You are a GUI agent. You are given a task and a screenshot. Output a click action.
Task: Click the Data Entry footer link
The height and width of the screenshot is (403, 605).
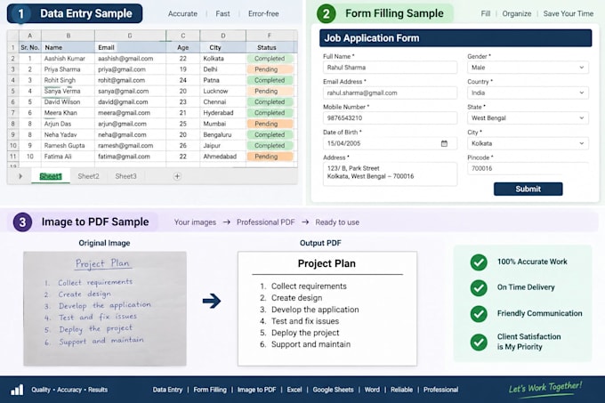pyautogui.click(x=167, y=390)
